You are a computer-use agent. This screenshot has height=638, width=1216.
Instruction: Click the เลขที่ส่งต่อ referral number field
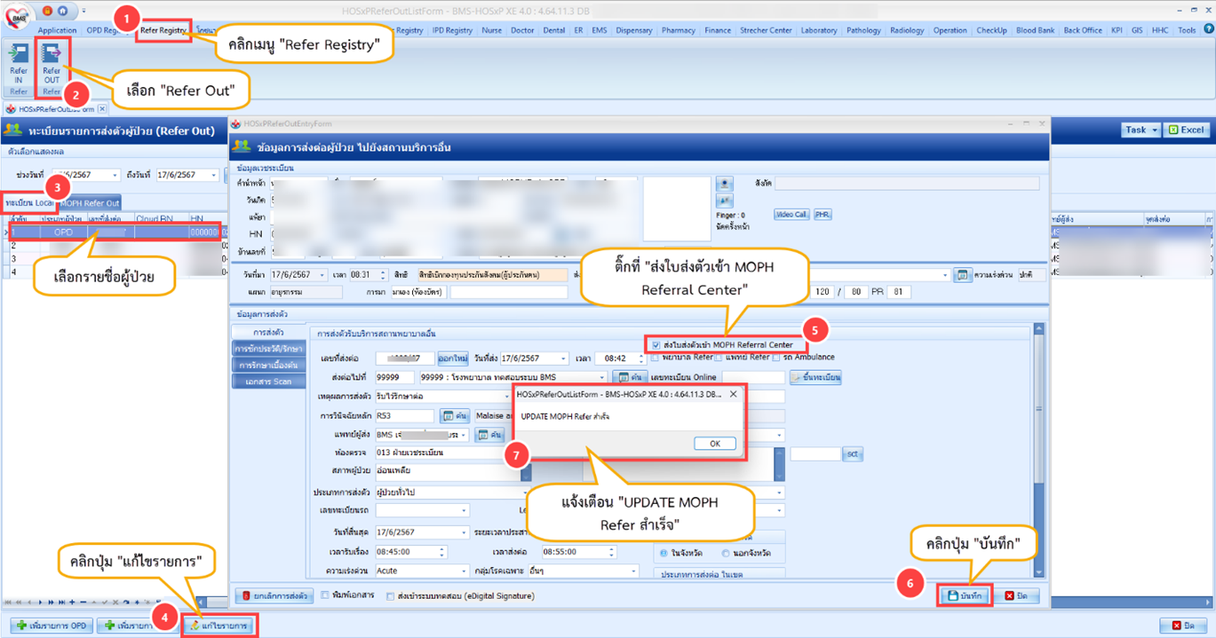pos(405,358)
